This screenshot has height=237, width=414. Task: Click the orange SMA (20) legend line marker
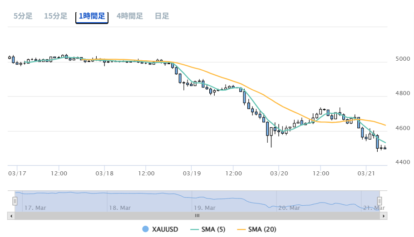pyautogui.click(x=241, y=229)
